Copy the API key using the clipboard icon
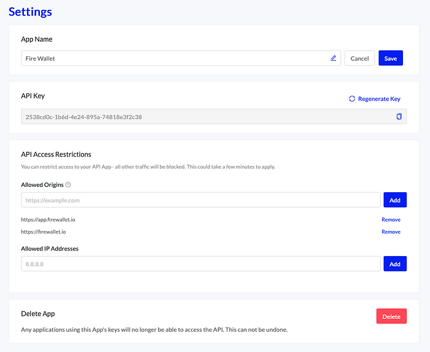 (399, 117)
